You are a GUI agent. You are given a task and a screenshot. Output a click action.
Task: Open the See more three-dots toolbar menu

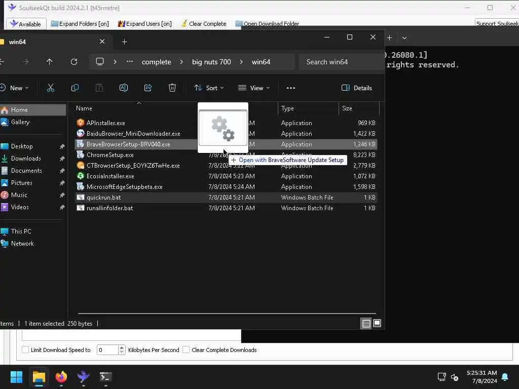pos(290,88)
